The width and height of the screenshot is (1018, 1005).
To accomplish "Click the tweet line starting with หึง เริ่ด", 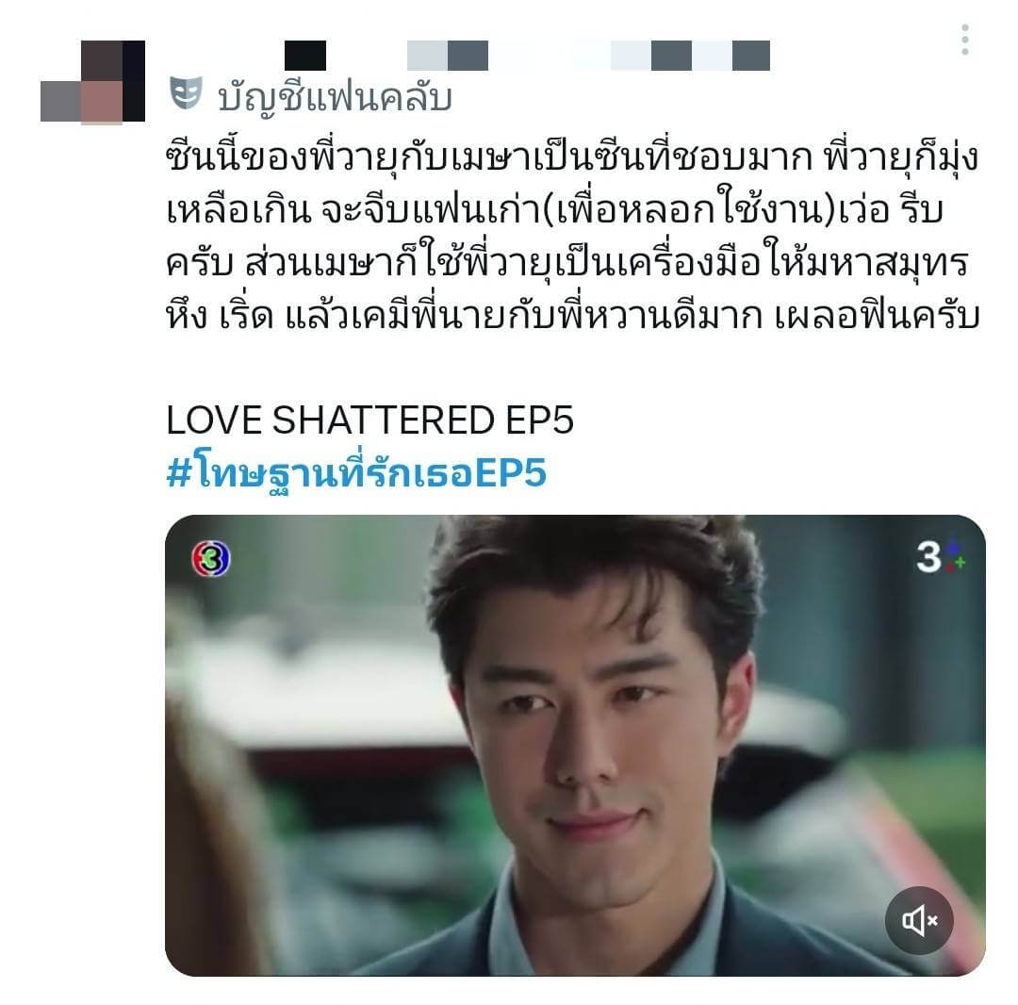I will [573, 316].
